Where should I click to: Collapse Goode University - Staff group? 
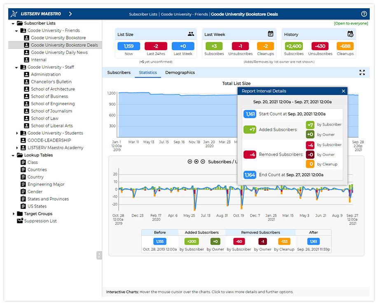click(x=16, y=67)
